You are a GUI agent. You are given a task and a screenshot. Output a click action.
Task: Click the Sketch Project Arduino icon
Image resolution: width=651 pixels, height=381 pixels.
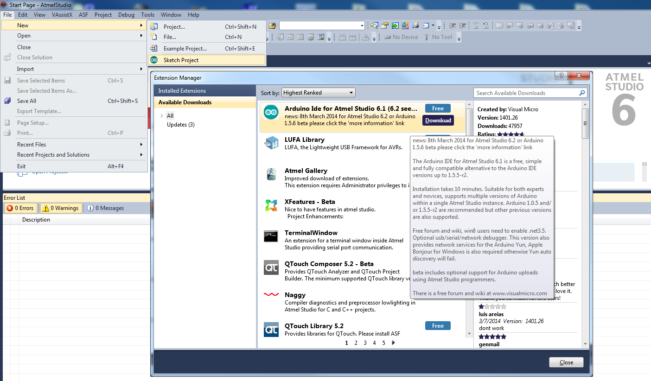coord(154,60)
